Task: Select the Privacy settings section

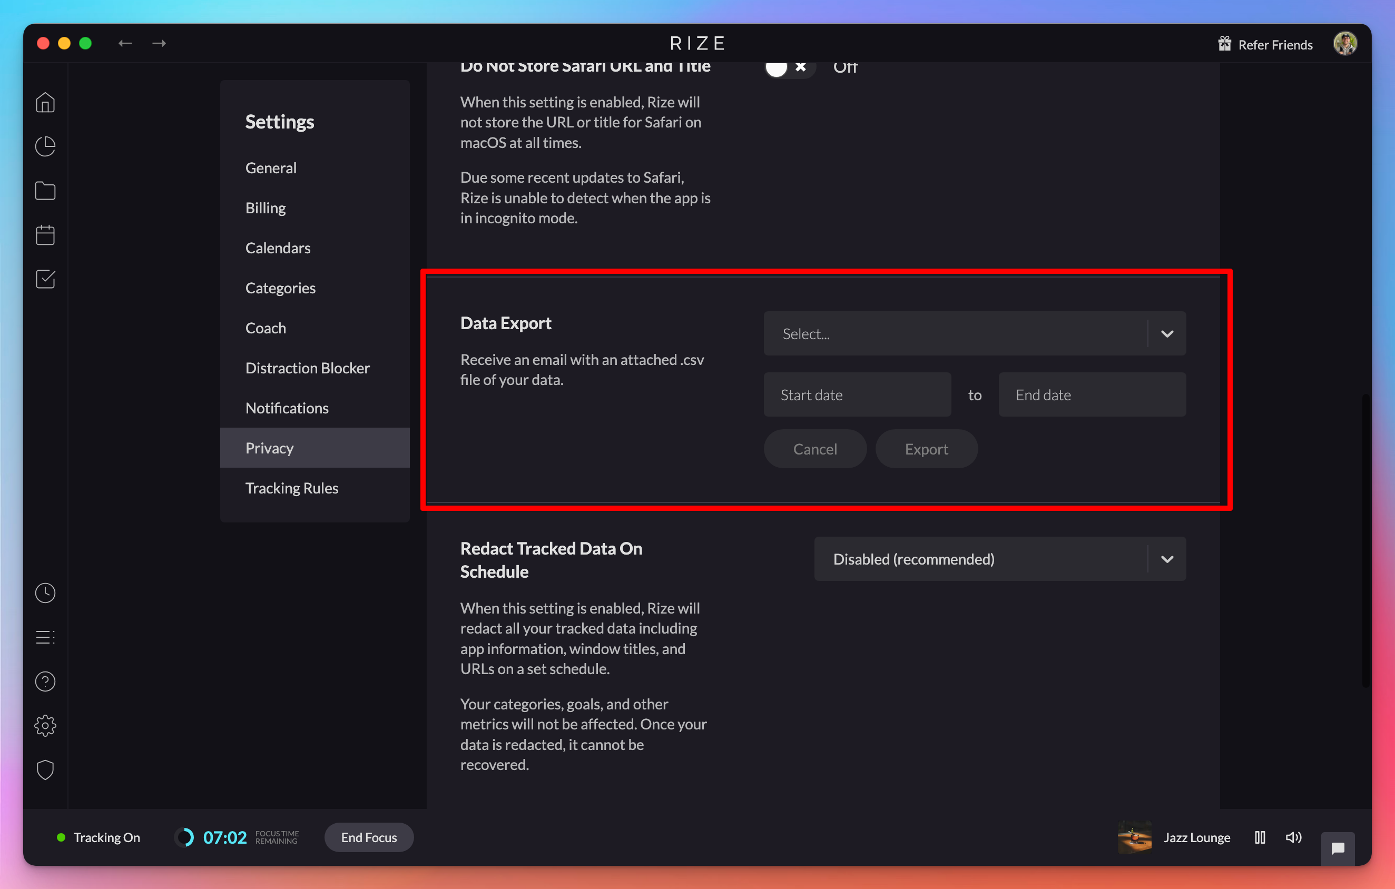Action: click(315, 448)
